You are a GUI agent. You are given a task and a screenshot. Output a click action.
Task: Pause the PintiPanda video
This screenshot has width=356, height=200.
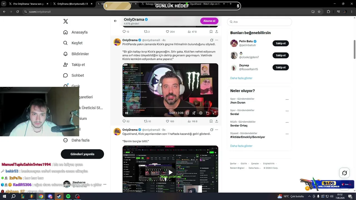pyautogui.click(x=127, y=113)
